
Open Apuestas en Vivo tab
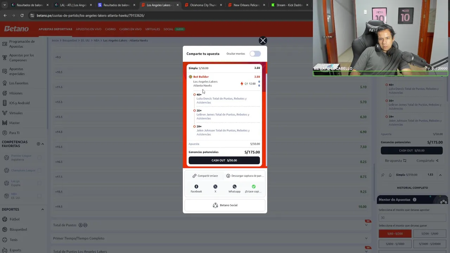pyautogui.click(x=89, y=29)
